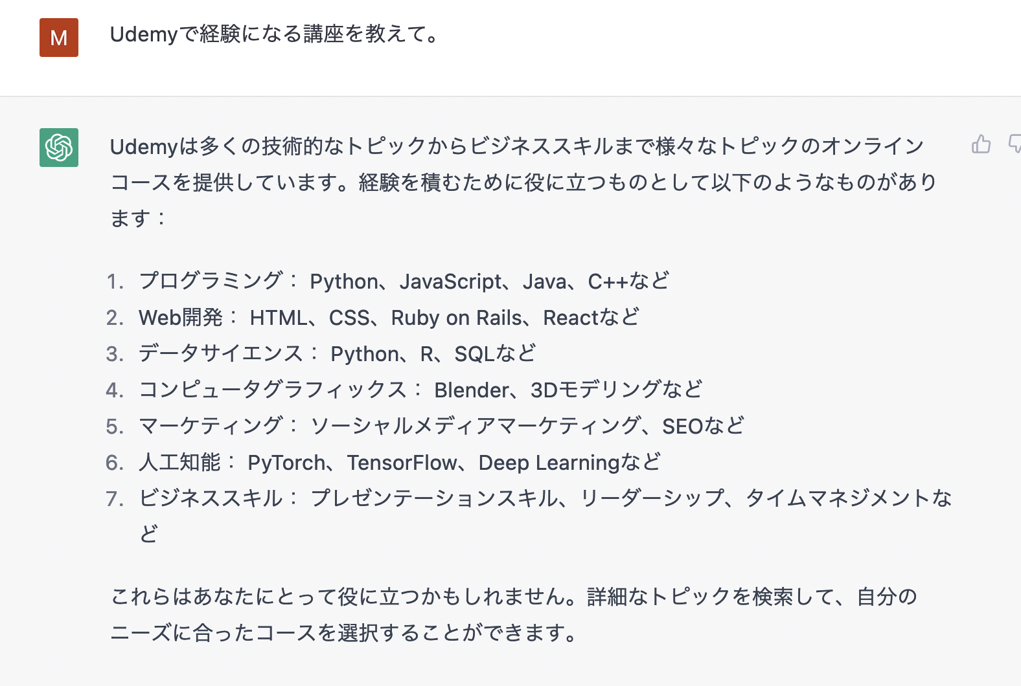Click the コンピュータグラフィックス line mentioning Blender
The image size is (1021, 686).
420,390
